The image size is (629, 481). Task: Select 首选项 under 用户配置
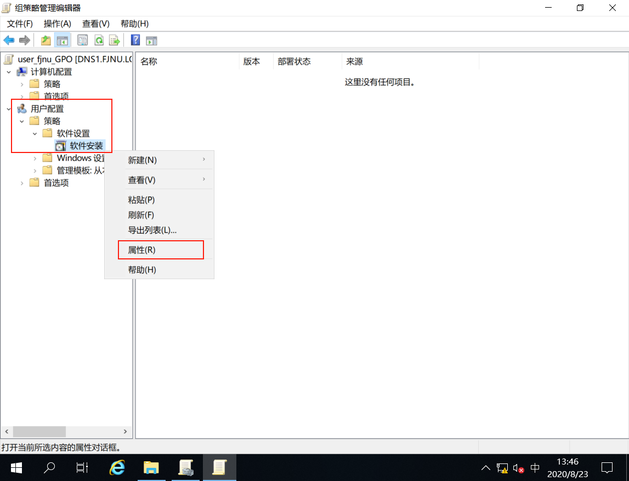coord(56,183)
